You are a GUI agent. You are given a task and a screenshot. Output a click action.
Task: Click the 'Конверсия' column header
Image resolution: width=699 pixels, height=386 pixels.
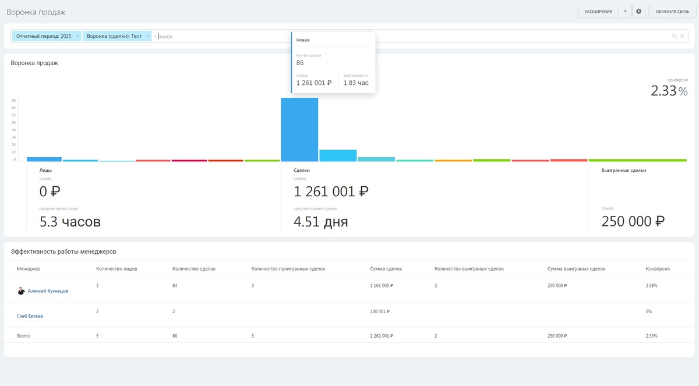(658, 269)
